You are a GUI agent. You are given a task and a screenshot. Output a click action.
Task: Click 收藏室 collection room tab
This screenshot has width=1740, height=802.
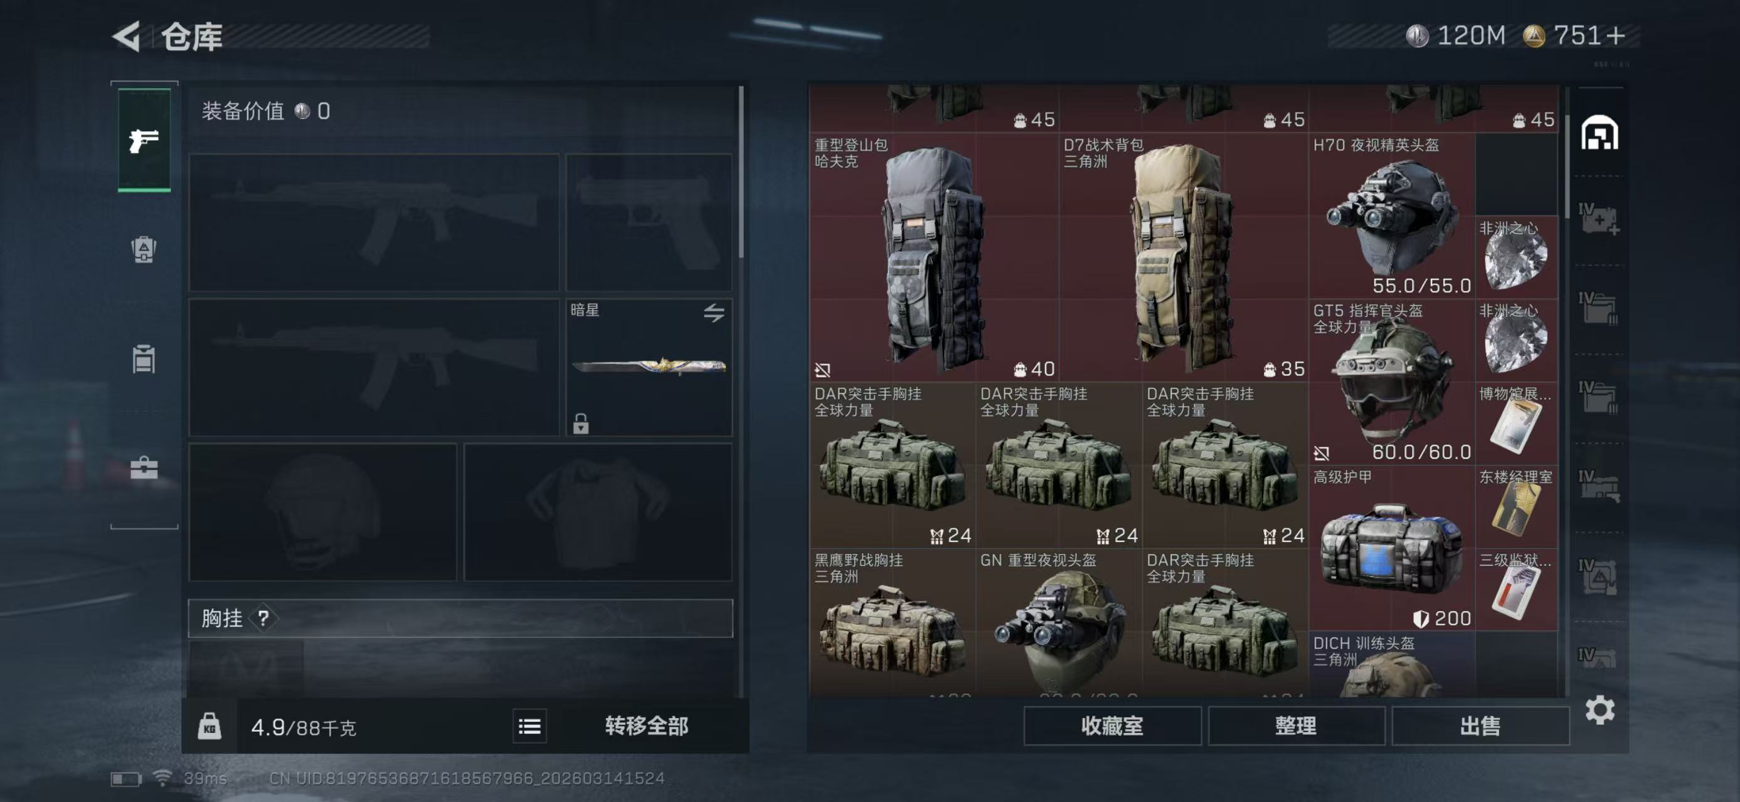coord(1113,726)
